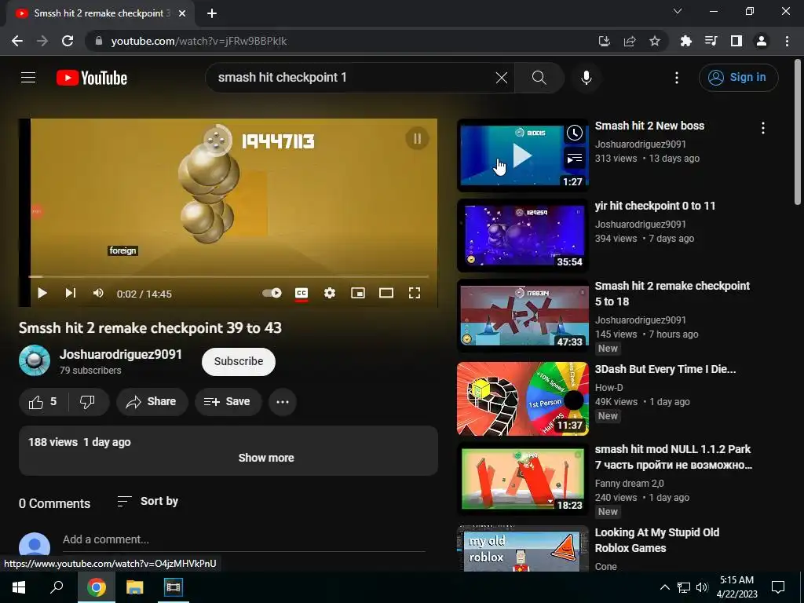Open YouTube settings three-dot menu near Sign in

(x=677, y=78)
